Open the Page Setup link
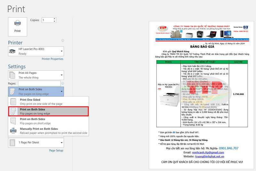 [56, 151]
